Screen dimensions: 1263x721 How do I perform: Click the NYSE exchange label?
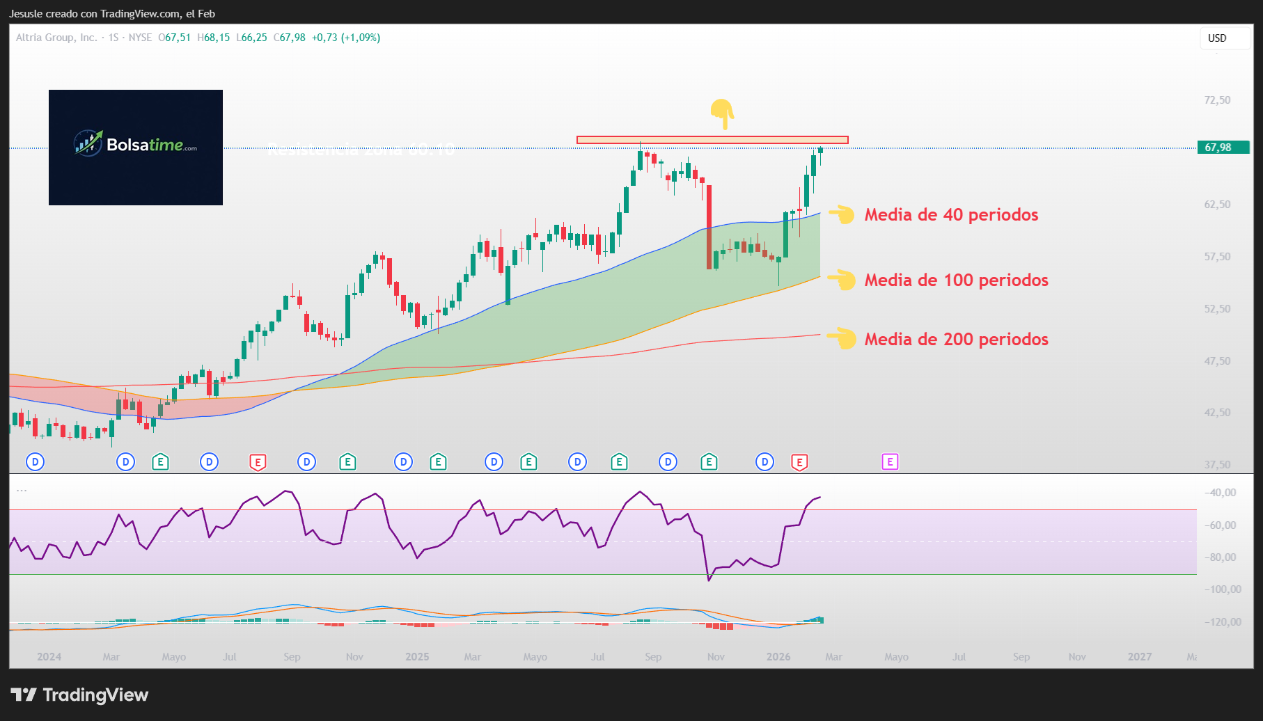(141, 38)
